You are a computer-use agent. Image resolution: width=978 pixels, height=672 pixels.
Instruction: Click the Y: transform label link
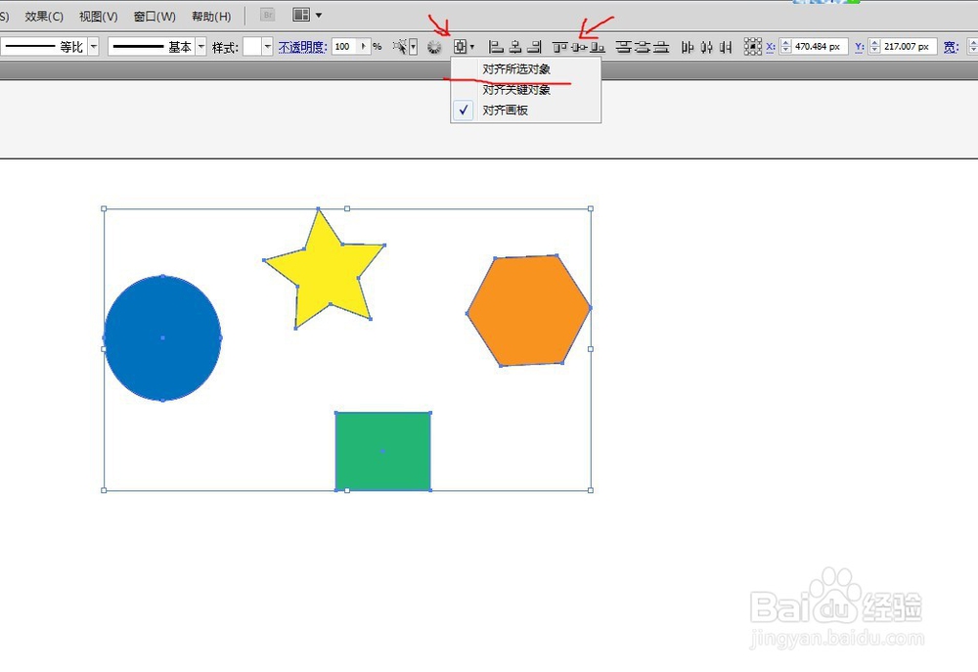pyautogui.click(x=860, y=47)
